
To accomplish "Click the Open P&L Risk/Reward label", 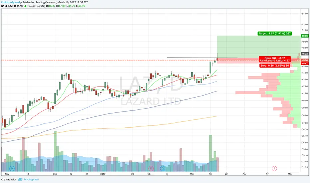I will point(275,59).
